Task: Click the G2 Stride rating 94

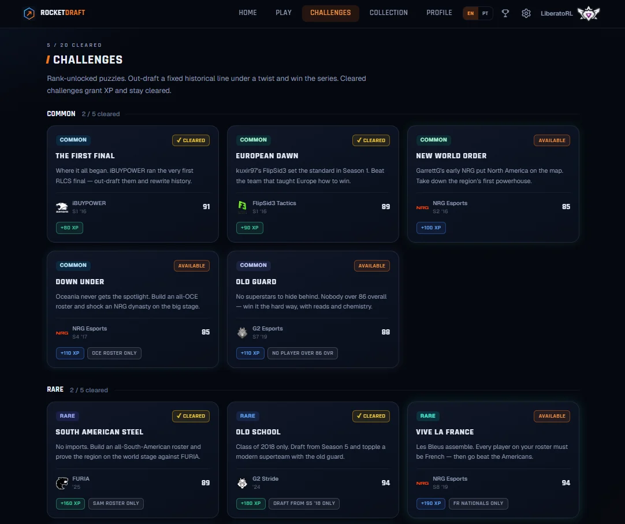Action: tap(385, 483)
